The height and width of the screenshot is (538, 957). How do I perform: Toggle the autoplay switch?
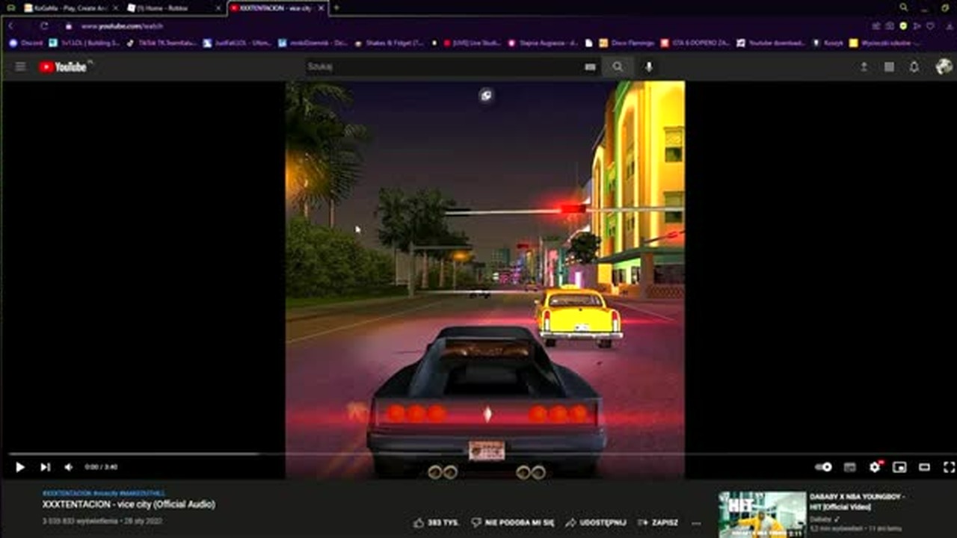(x=823, y=467)
